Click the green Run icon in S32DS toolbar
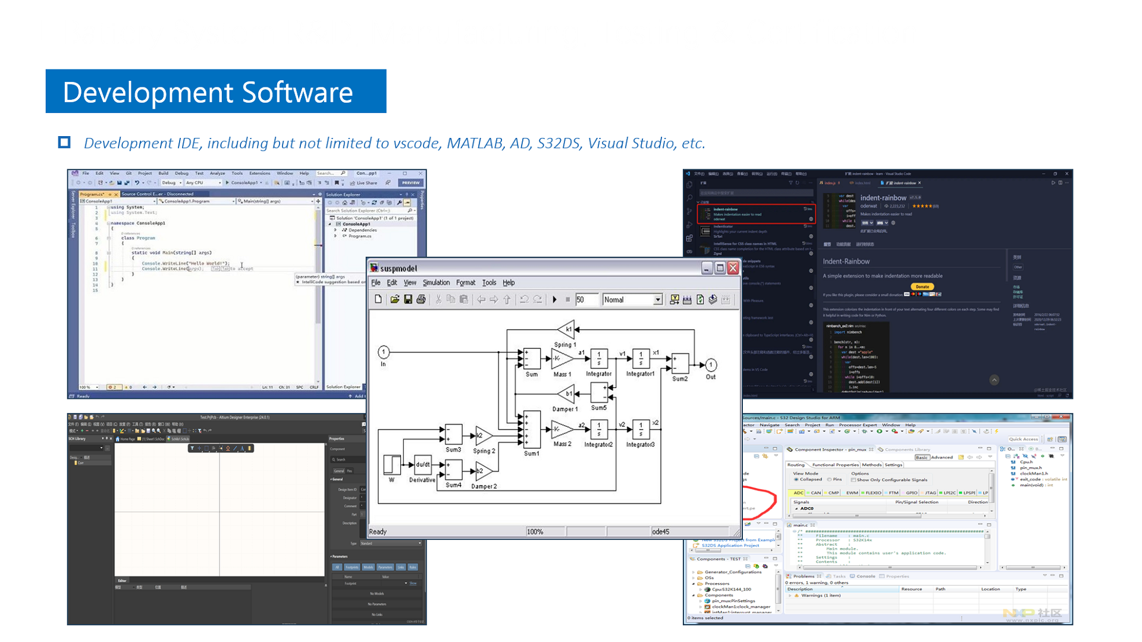Image resolution: width=1142 pixels, height=642 pixels. (x=879, y=432)
